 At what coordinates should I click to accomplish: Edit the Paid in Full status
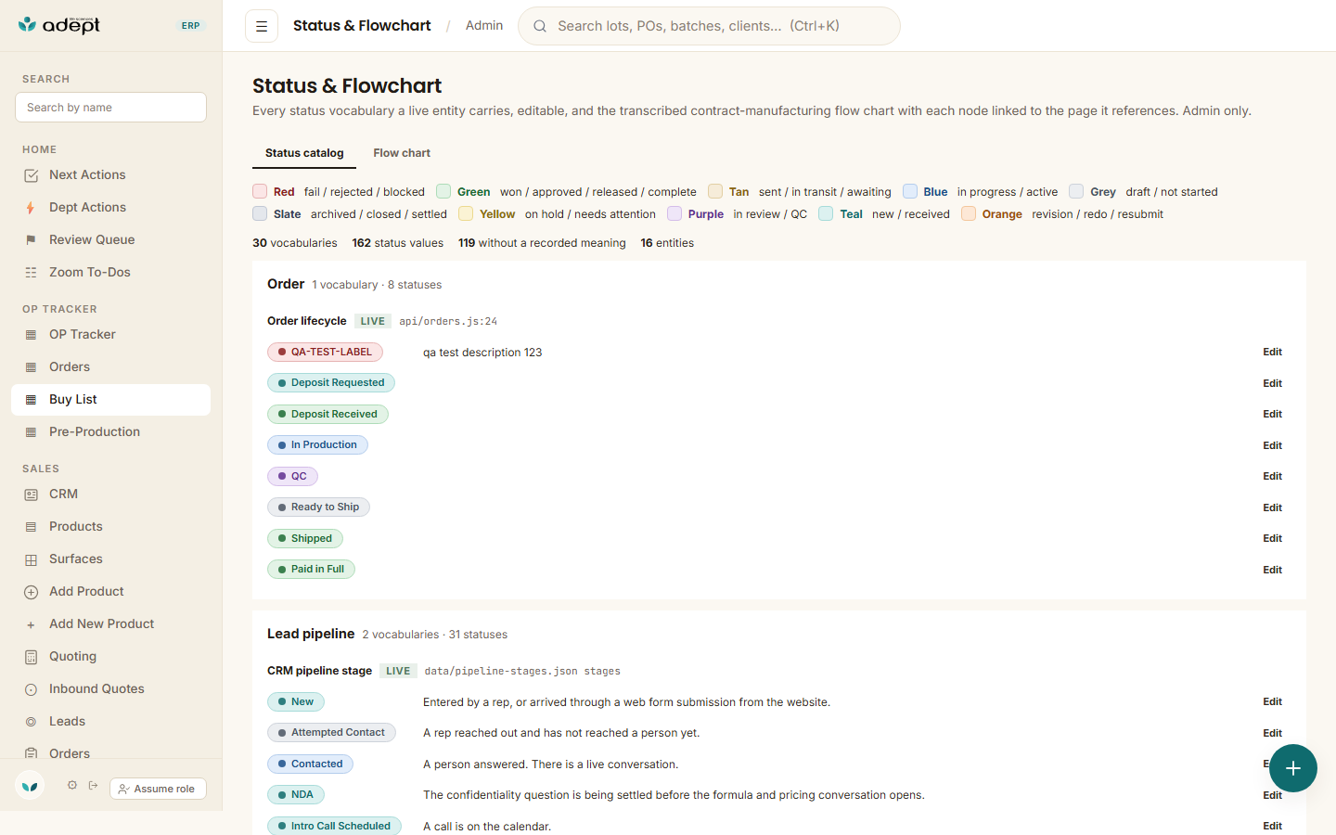[1272, 570]
